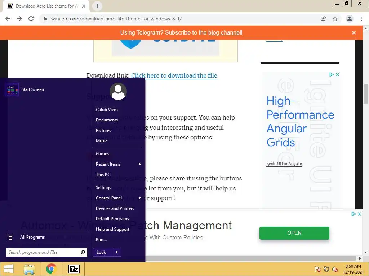Viewport: 369px width, 276px height.
Task: Go forward in Chrome browser
Action: (x=19, y=19)
